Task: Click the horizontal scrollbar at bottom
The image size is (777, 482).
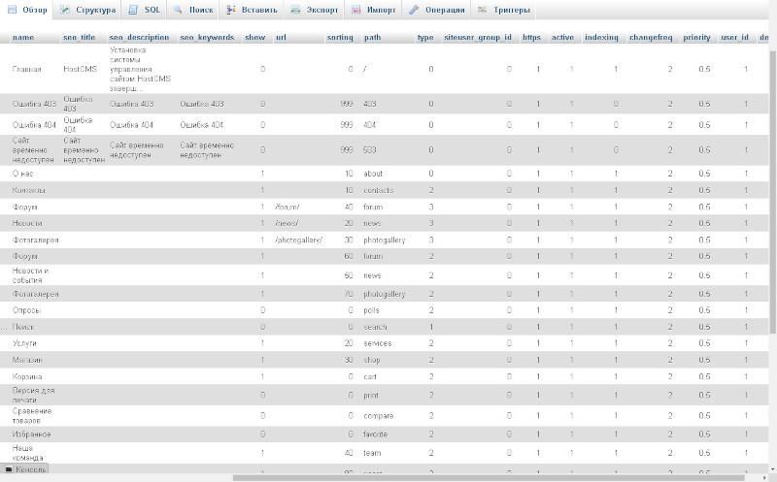Action: (489, 478)
